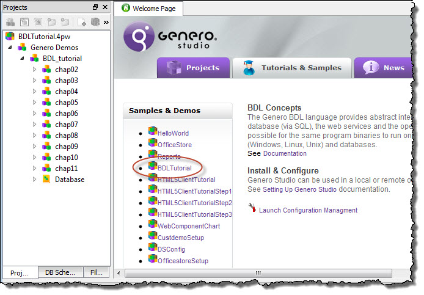Click the cube-with-plus icon in Projects toolbar

tap(95, 22)
